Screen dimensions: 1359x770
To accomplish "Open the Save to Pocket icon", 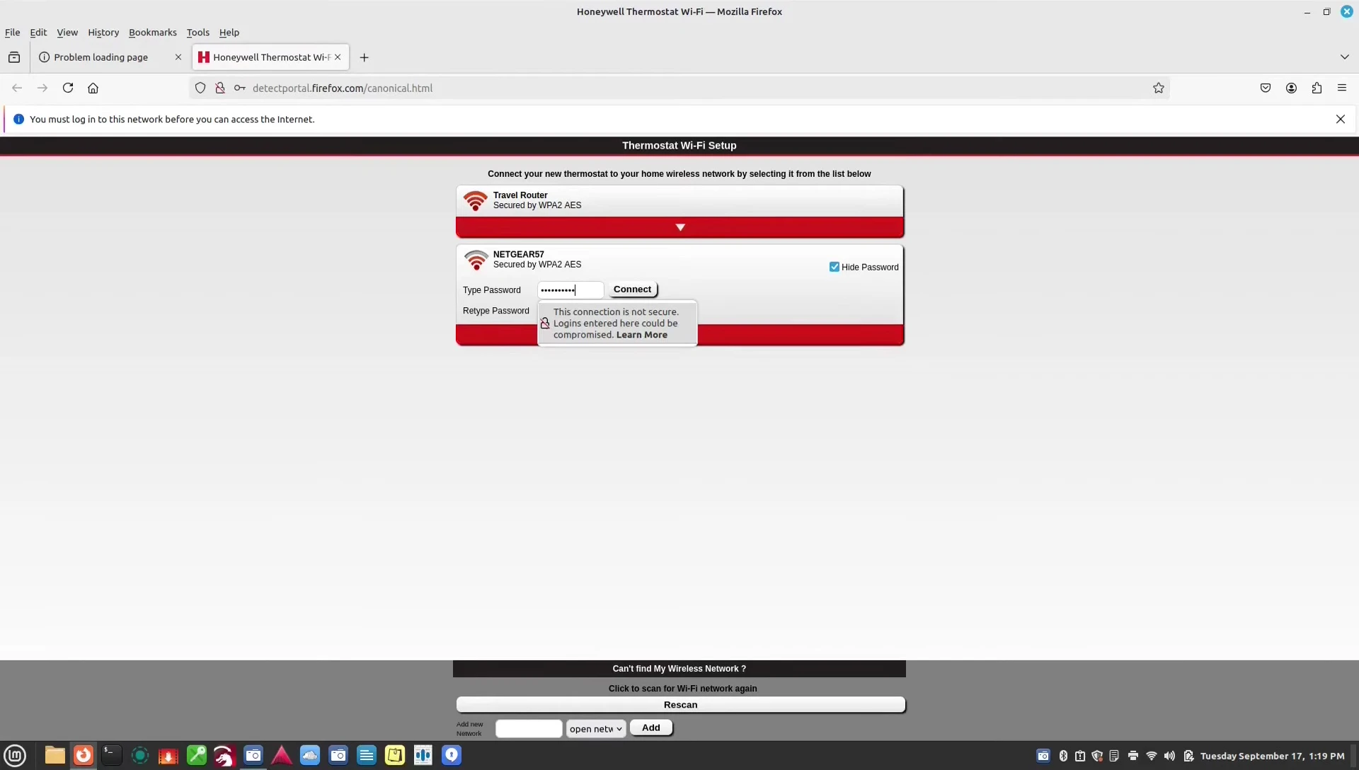I will (1266, 88).
